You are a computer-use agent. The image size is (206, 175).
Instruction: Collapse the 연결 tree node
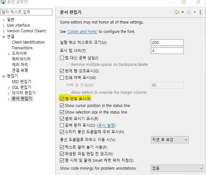[x=3, y=37]
